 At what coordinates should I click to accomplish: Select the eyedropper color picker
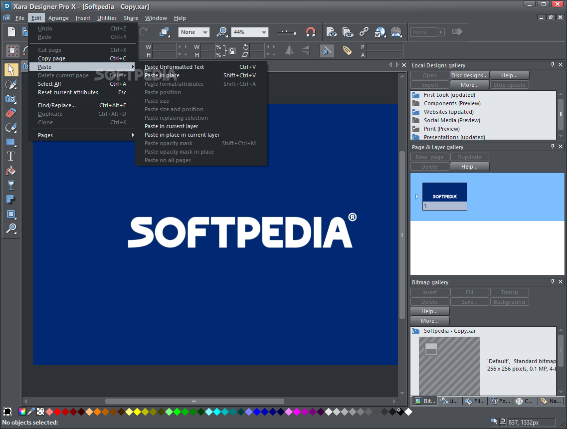[x=31, y=412]
